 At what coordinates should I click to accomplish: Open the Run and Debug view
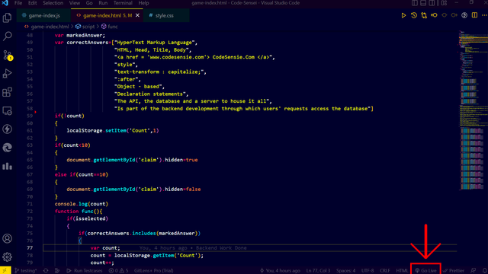tap(7, 74)
